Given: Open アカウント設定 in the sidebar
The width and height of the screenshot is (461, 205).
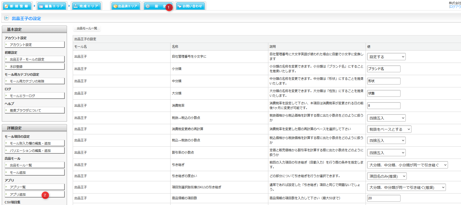Looking at the screenshot, I should tap(35, 45).
